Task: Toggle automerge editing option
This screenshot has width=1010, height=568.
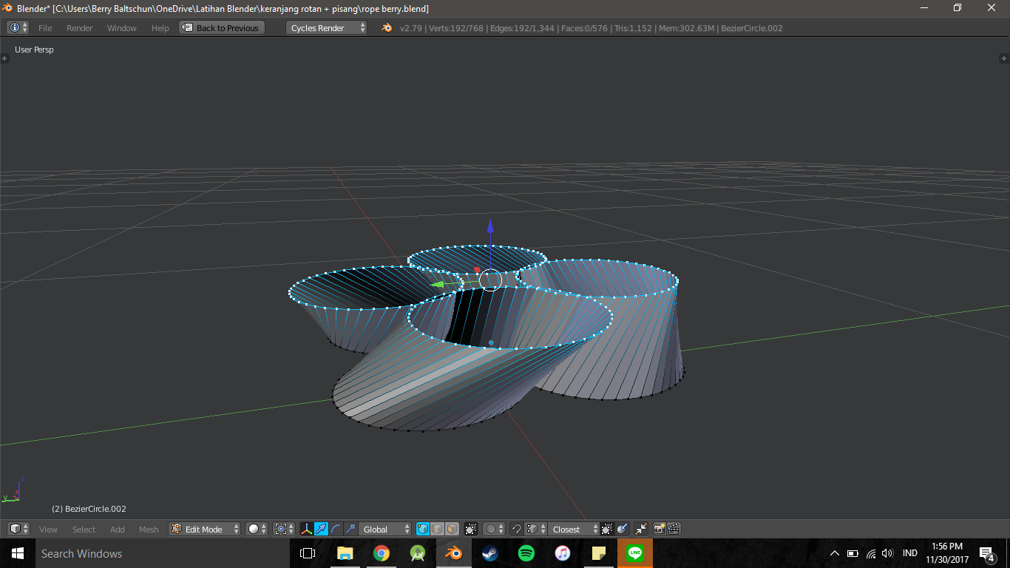Action: pyautogui.click(x=623, y=529)
